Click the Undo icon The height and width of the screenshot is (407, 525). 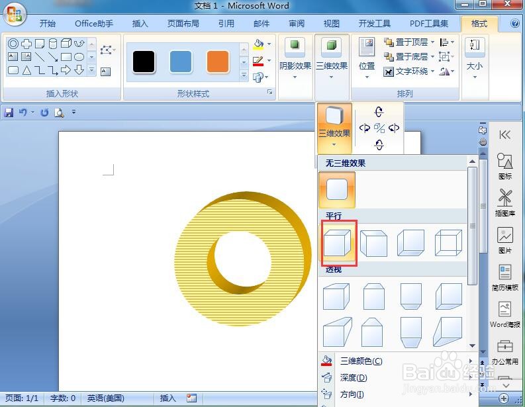(x=23, y=113)
